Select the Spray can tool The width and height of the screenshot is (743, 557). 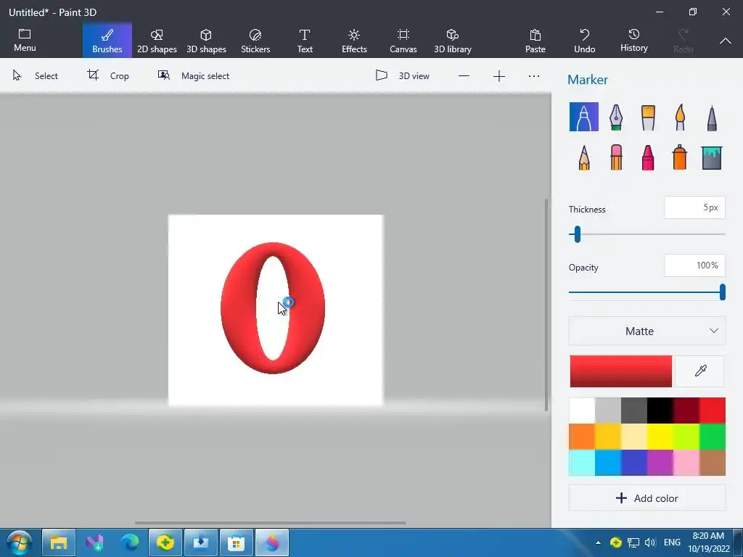679,157
